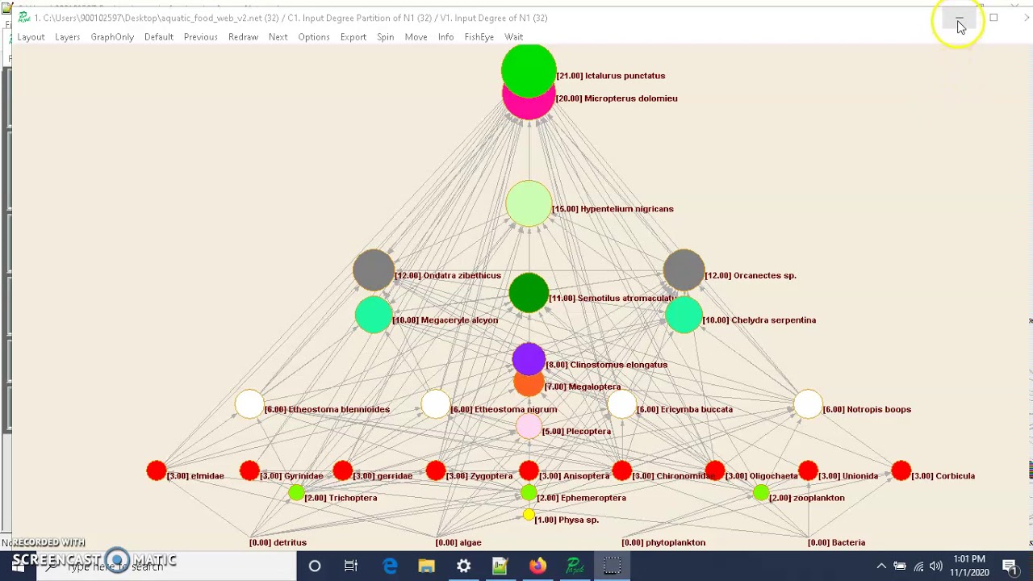The width and height of the screenshot is (1033, 581).
Task: Select the gray Orcanectes sp. node
Action: point(684,270)
